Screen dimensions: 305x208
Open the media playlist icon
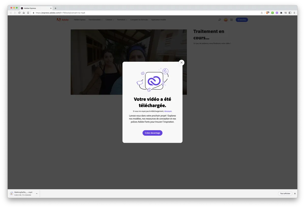click(285, 13)
